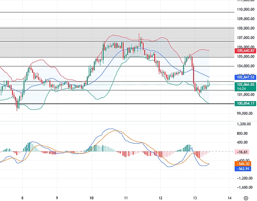Click the 110,000.00 price scale label

click(x=245, y=9)
